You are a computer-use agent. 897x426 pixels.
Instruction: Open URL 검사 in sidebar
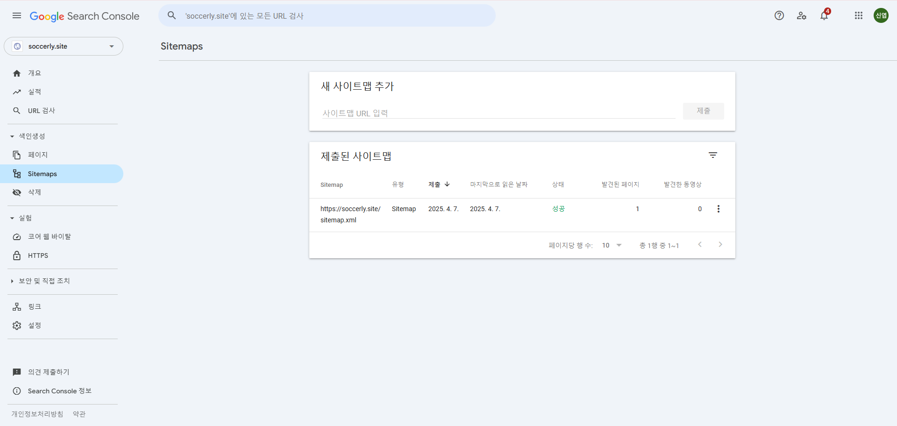[62, 111]
